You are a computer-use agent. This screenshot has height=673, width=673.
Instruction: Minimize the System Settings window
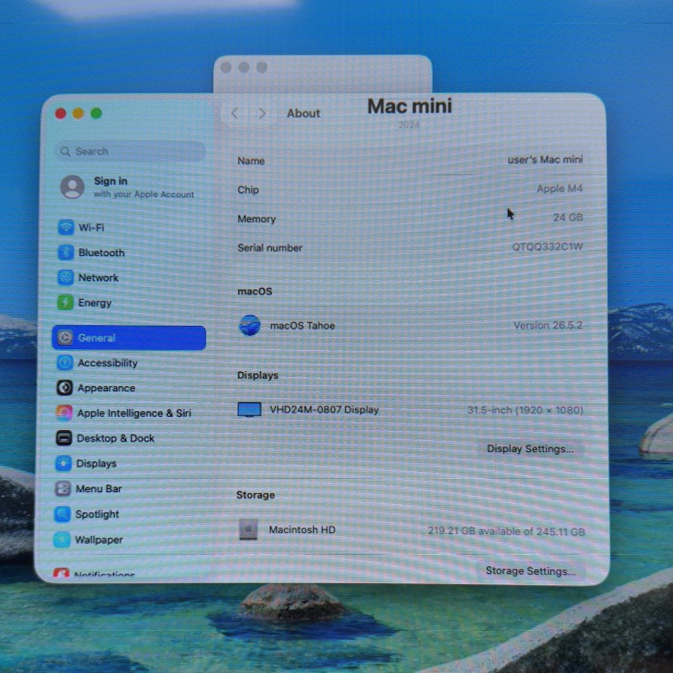(79, 113)
